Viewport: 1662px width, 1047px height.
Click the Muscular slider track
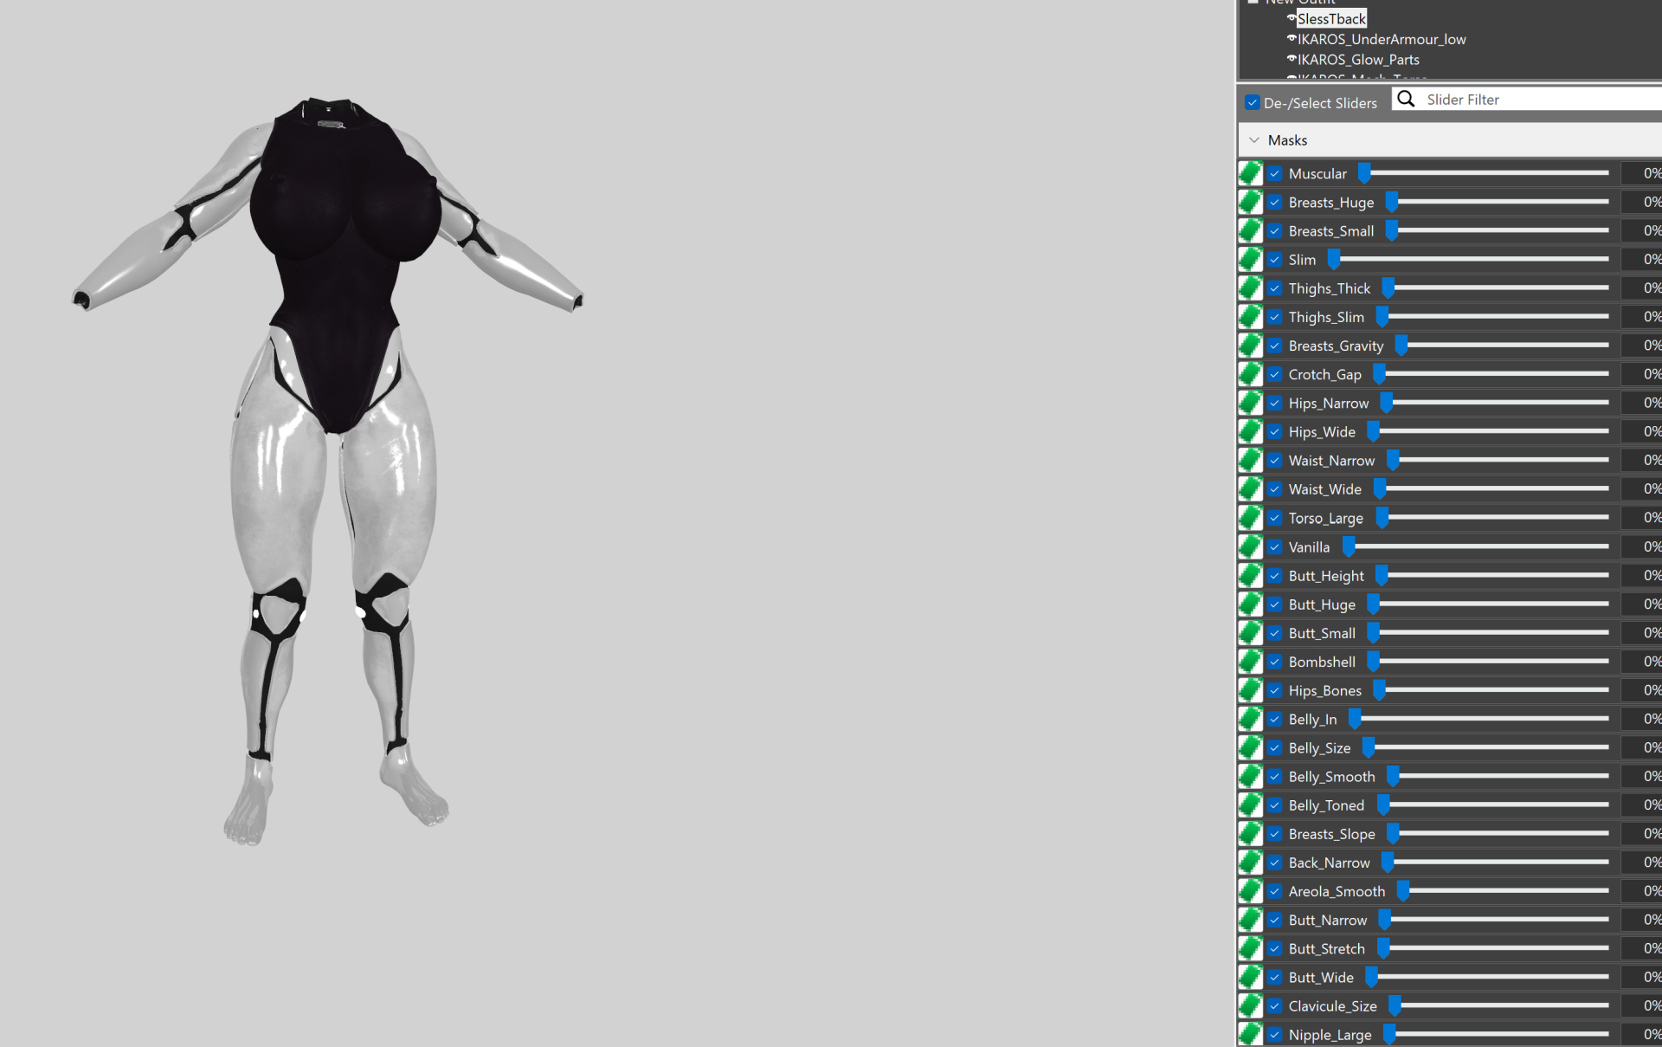(1485, 173)
